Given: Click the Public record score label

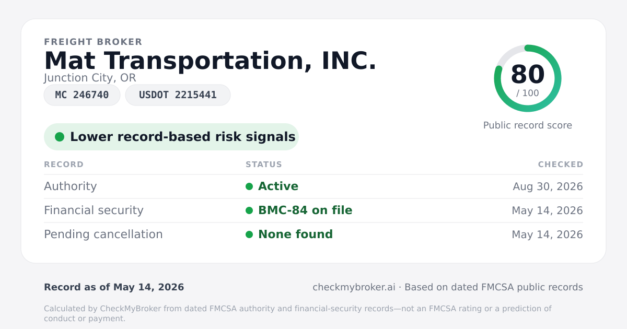Looking at the screenshot, I should pyautogui.click(x=528, y=125).
